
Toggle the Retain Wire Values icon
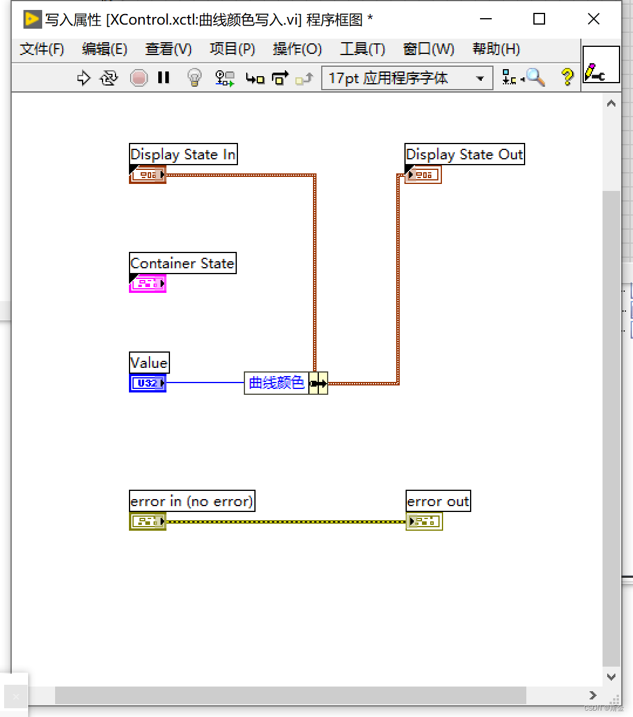[224, 78]
